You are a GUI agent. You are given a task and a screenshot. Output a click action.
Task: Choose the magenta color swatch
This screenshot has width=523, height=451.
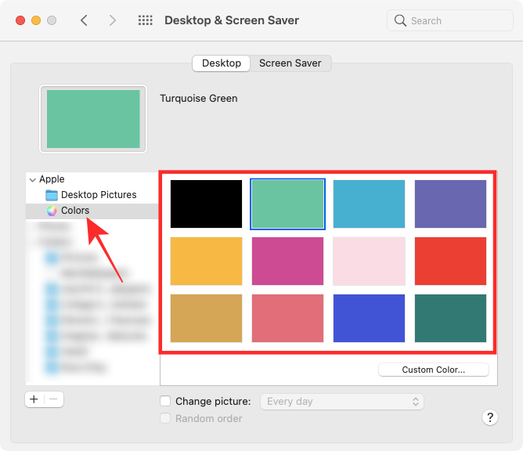pos(287,262)
